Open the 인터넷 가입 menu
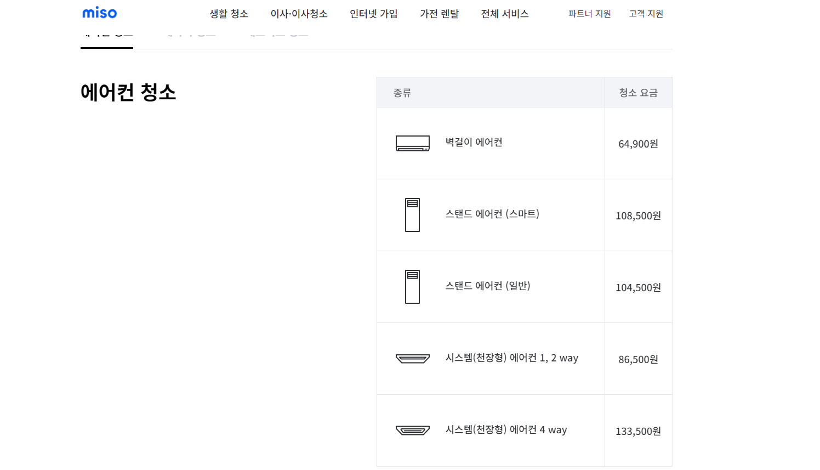The height and width of the screenshot is (470, 820). 374,14
